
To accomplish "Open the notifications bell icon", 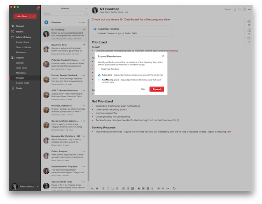I will pyautogui.click(x=37, y=8).
